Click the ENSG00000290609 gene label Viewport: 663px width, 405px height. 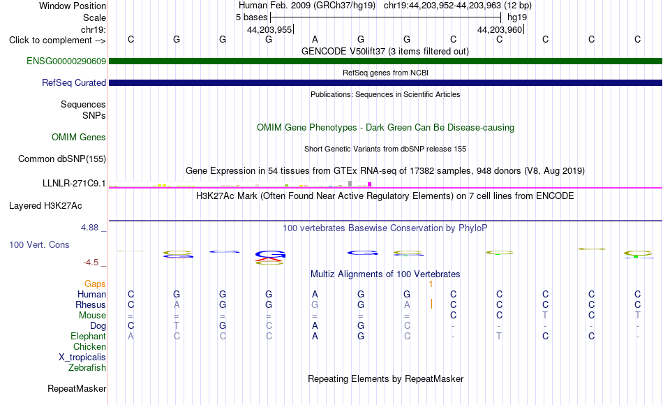click(66, 61)
